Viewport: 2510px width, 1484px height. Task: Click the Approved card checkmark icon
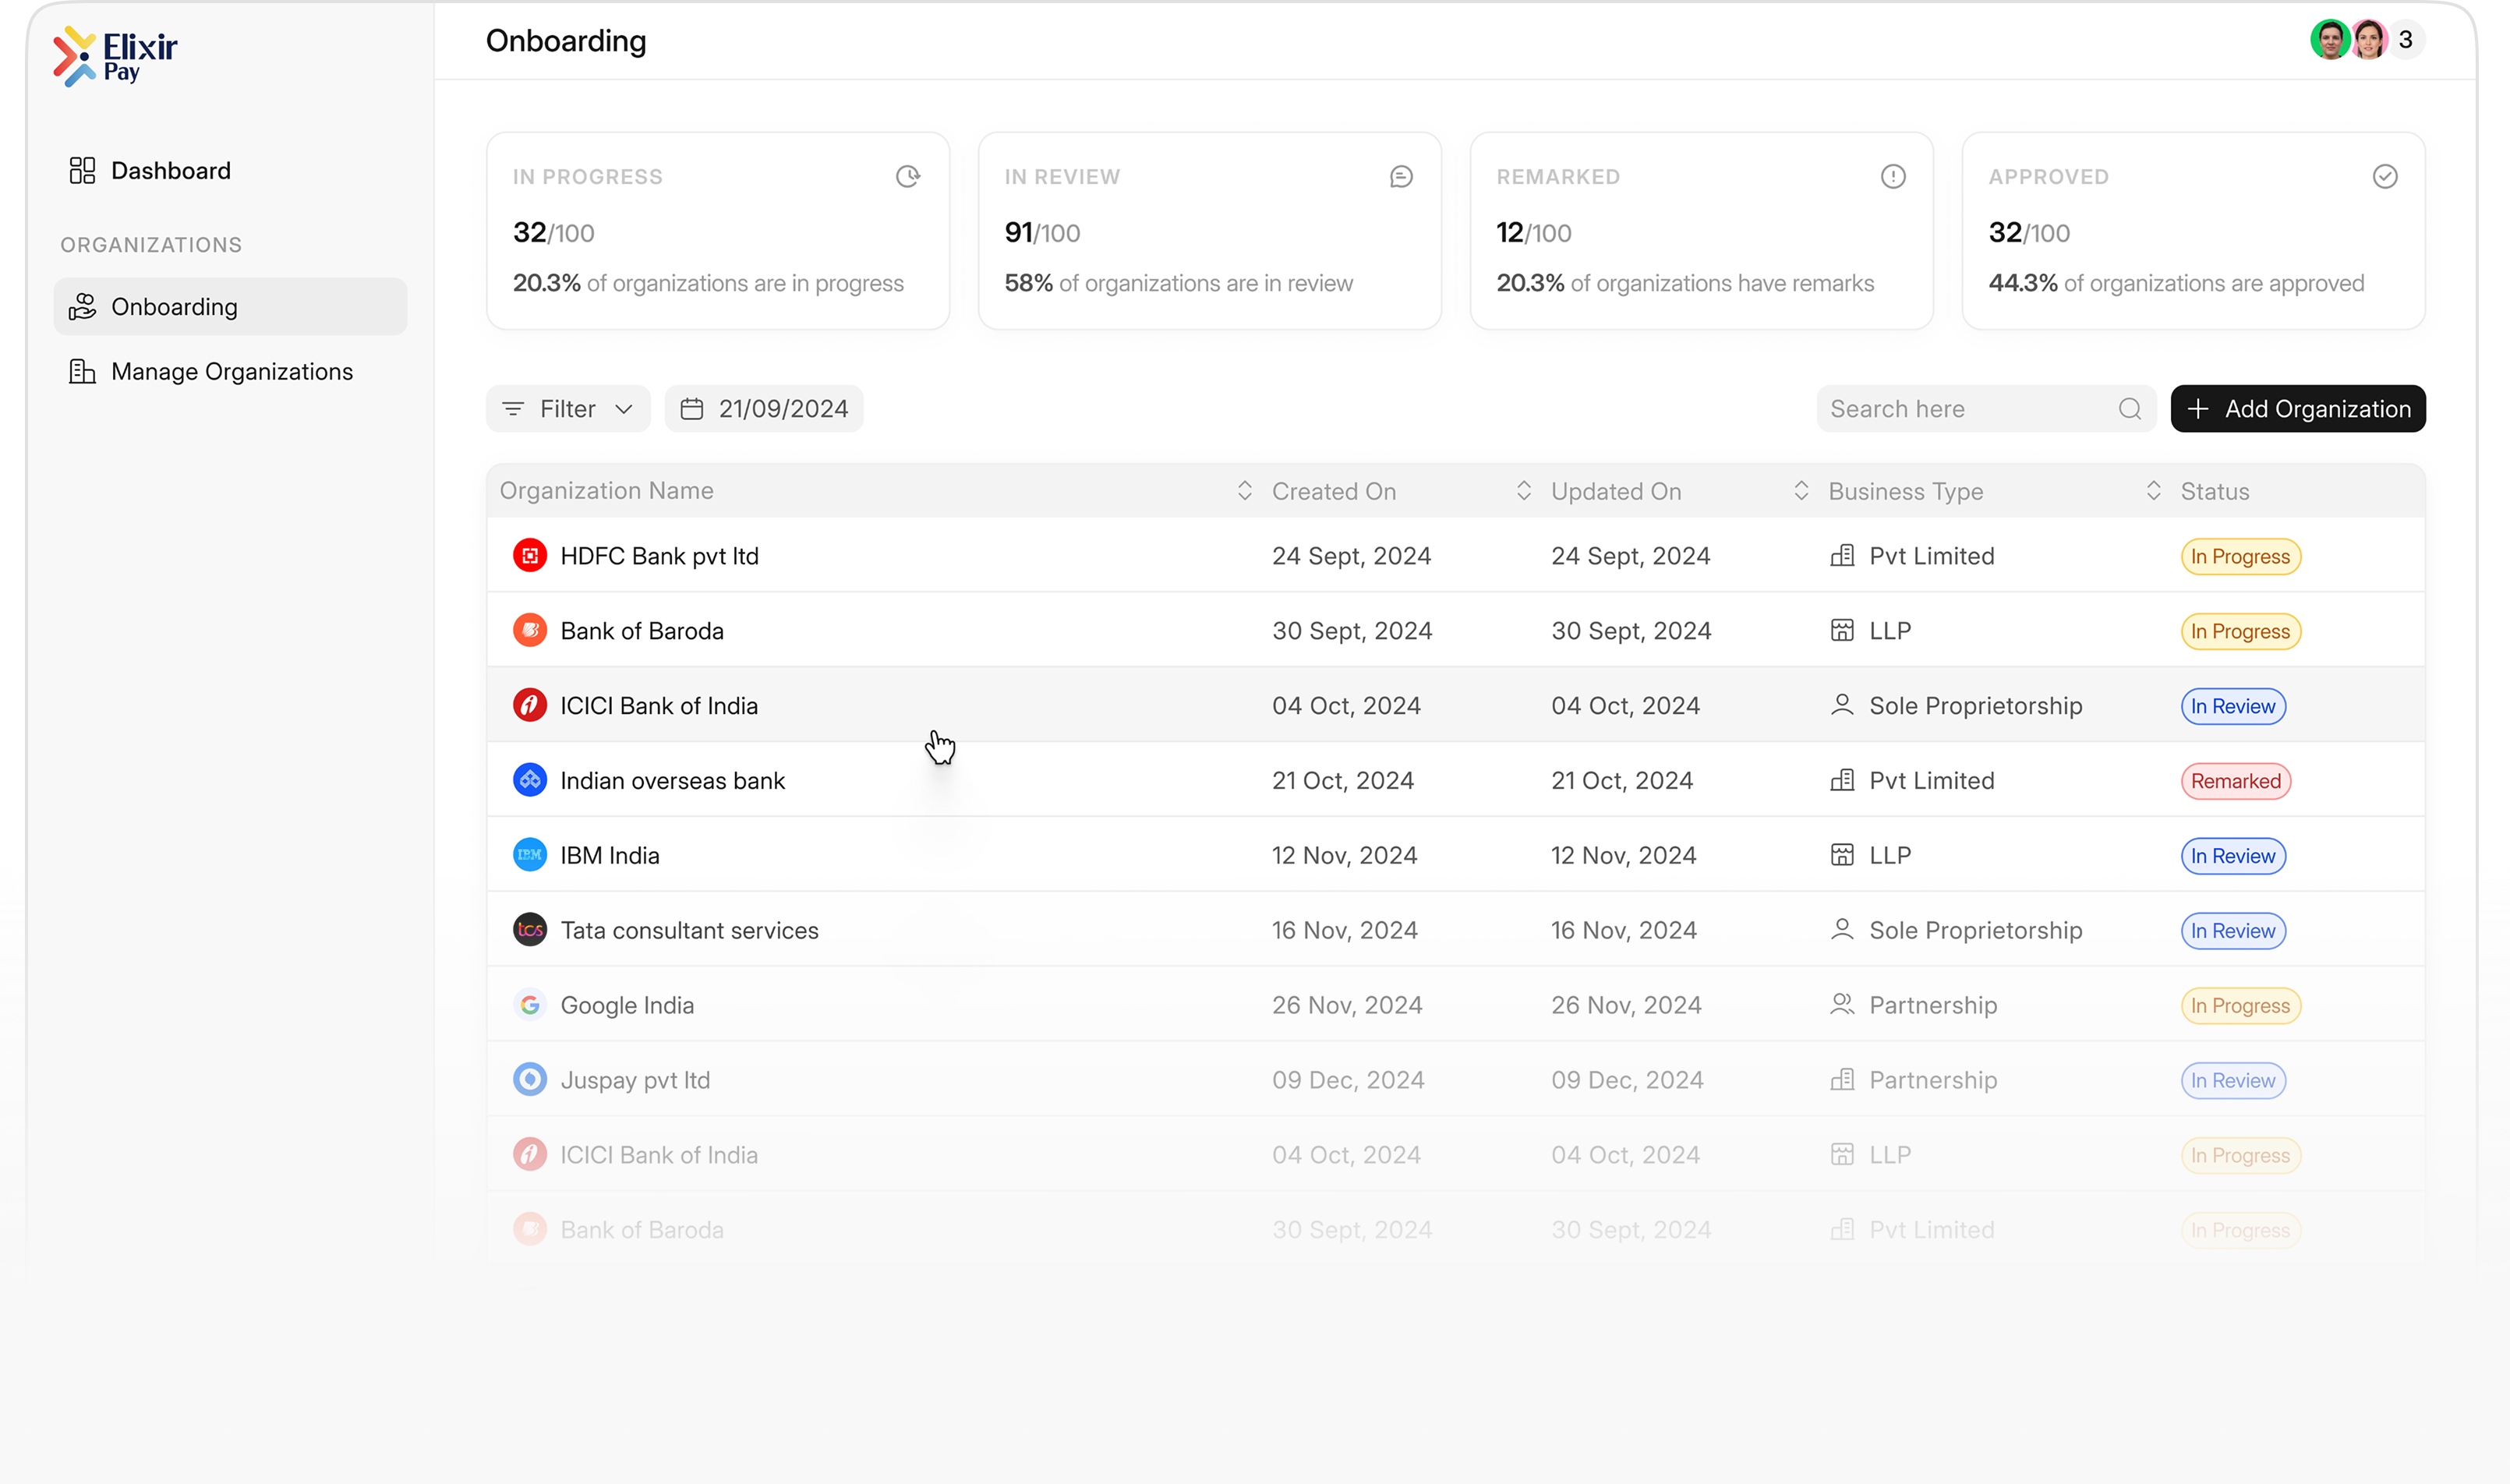(x=2385, y=176)
